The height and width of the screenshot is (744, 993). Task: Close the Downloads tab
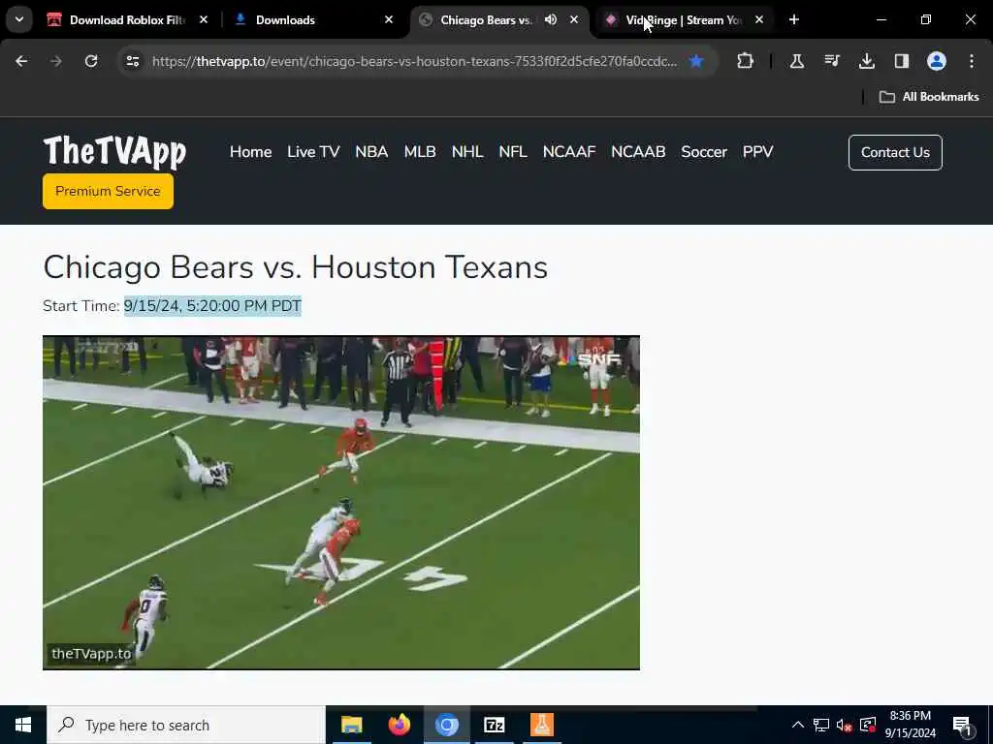coord(389,20)
